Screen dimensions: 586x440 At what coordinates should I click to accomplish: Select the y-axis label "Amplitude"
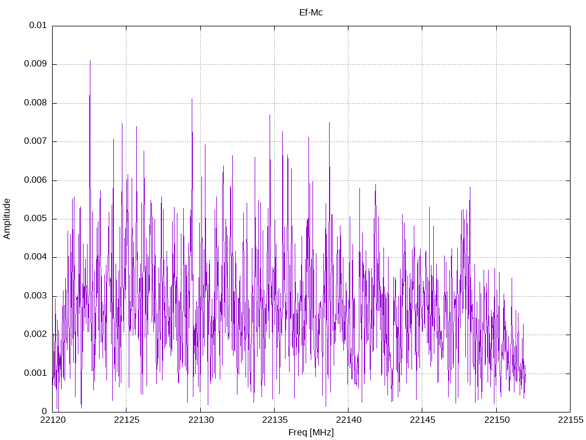tap(7, 219)
